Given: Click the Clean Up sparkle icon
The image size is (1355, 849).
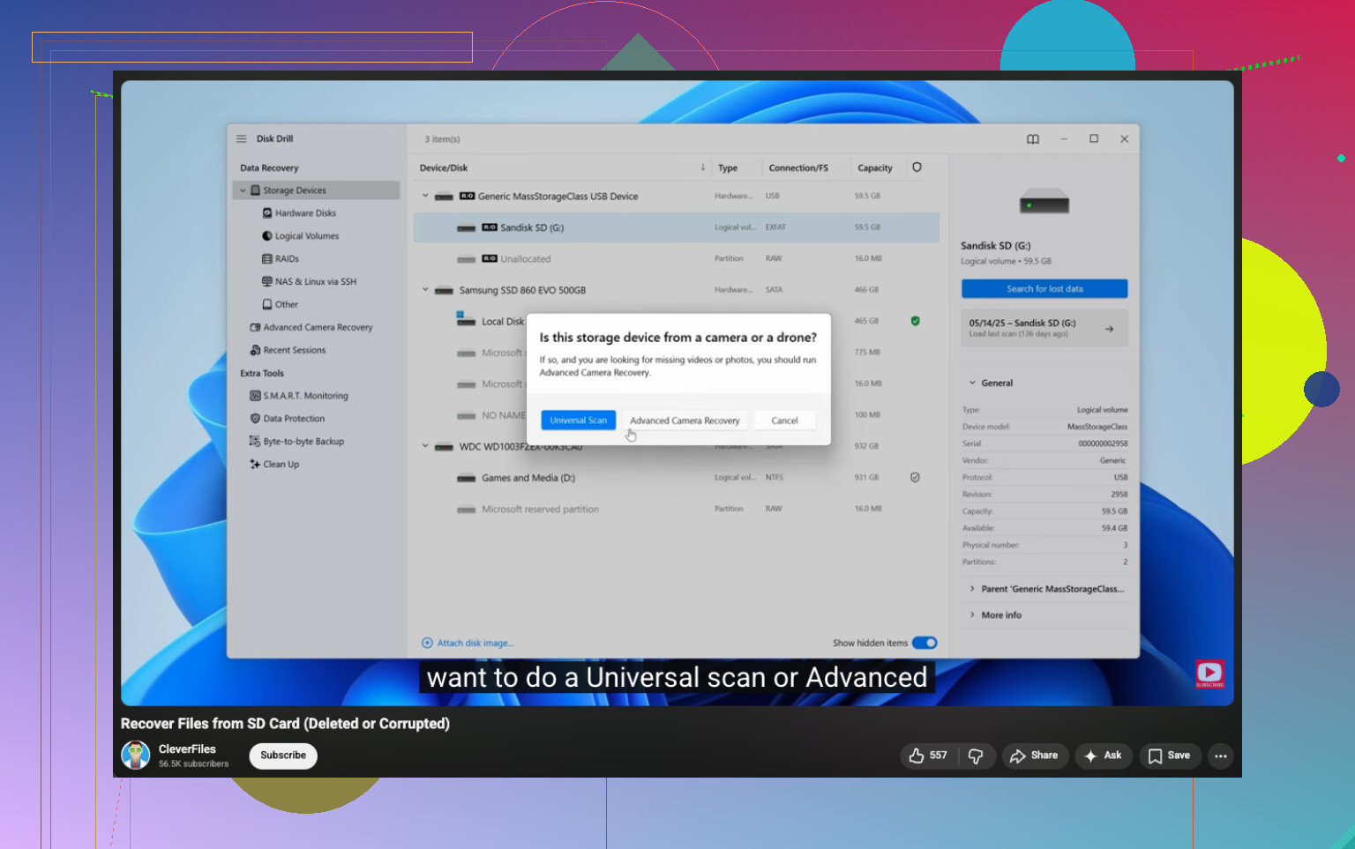Looking at the screenshot, I should coord(256,465).
